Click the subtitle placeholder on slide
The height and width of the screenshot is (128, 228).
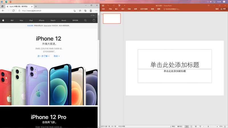175,76
